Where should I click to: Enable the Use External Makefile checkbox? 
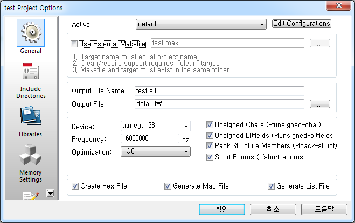[x=74, y=43]
